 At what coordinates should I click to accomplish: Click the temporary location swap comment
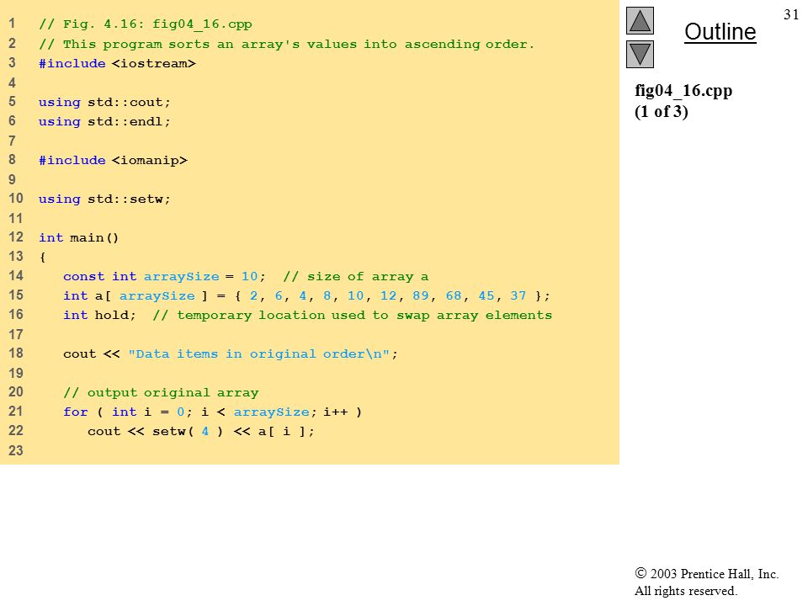tap(353, 315)
